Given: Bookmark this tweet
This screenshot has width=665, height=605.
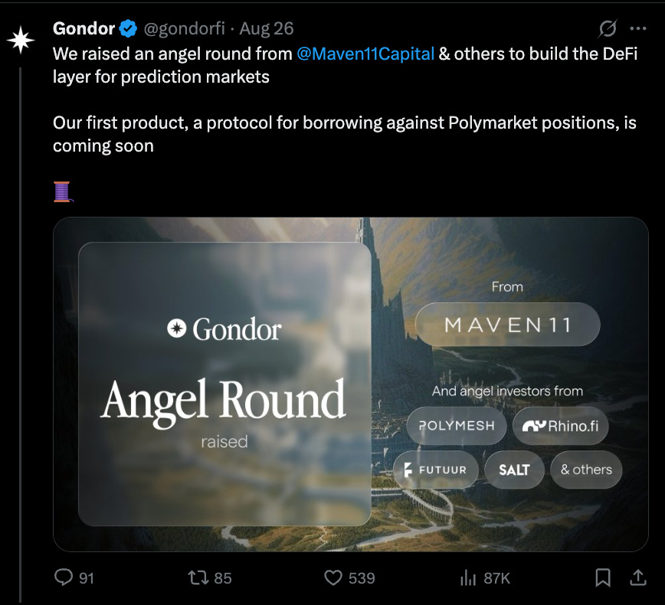Looking at the screenshot, I should [x=603, y=577].
